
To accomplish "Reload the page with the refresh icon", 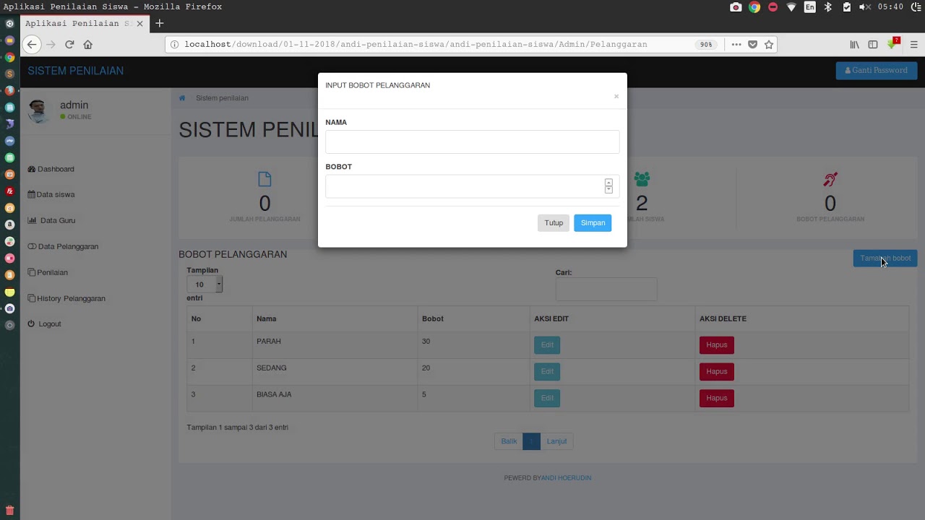I will tap(69, 44).
